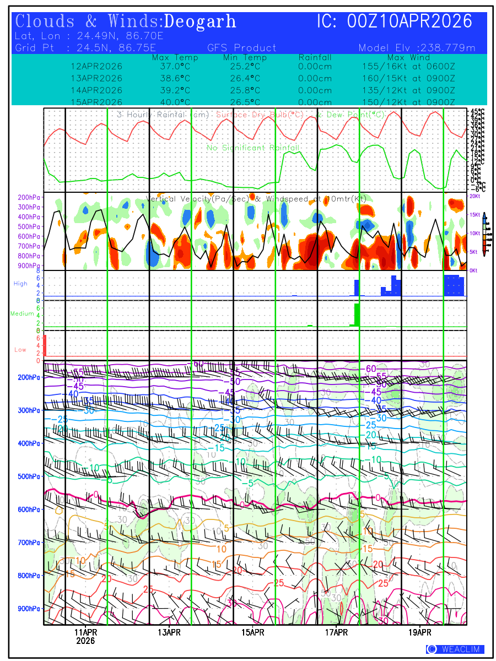Click the Medium cloud panel label
This screenshot has width=496, height=661.
click(23, 313)
